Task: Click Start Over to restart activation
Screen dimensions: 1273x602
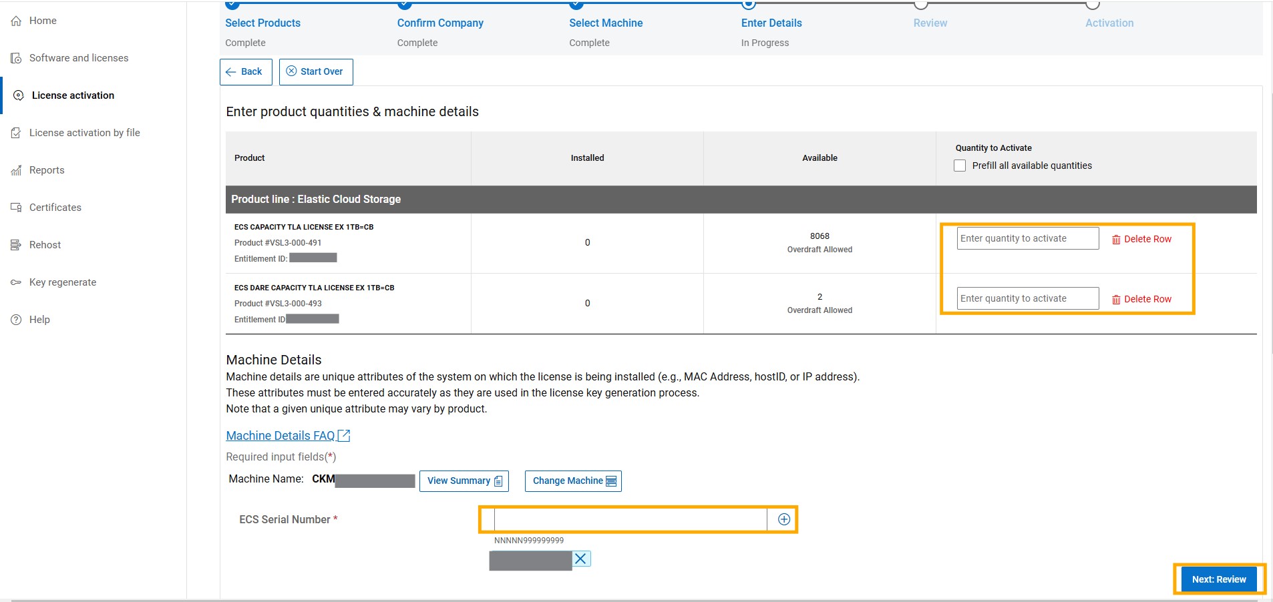Action: click(x=315, y=71)
